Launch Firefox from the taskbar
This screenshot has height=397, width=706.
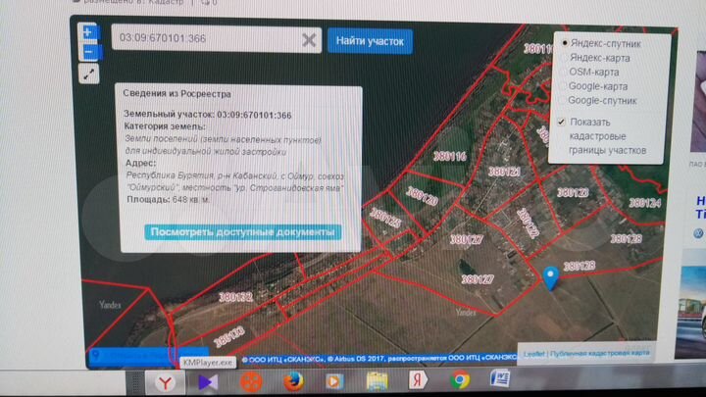[x=292, y=381]
